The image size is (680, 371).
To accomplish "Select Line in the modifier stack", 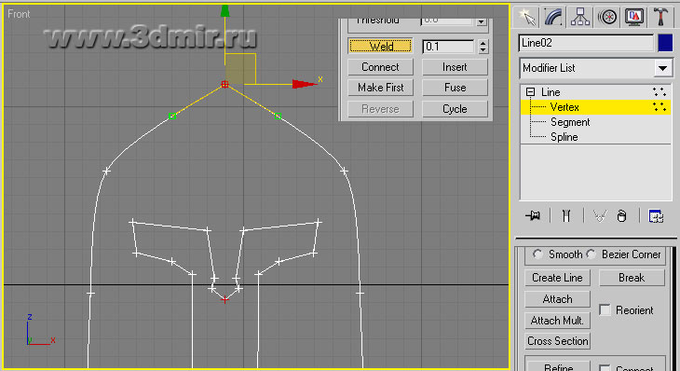I will (551, 92).
